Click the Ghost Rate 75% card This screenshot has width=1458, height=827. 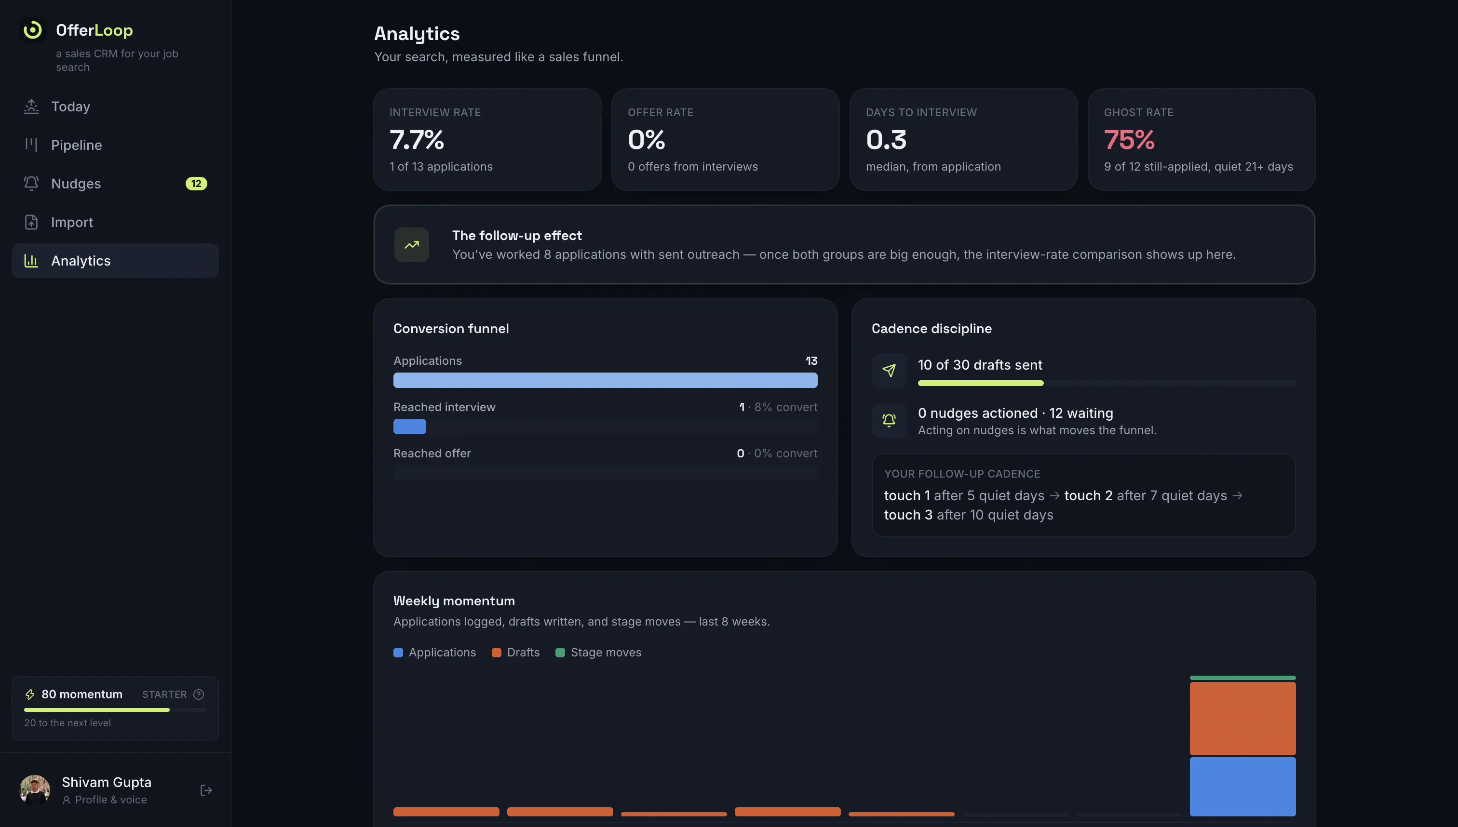[1202, 139]
